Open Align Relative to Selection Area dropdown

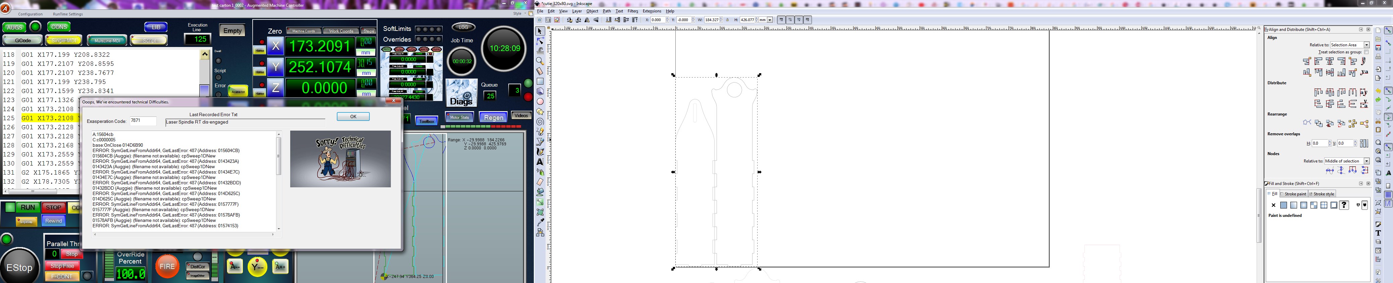coord(1350,45)
